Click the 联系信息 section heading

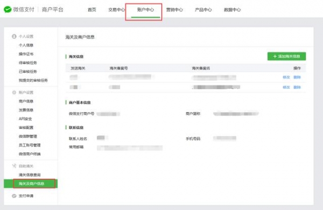click(x=76, y=128)
